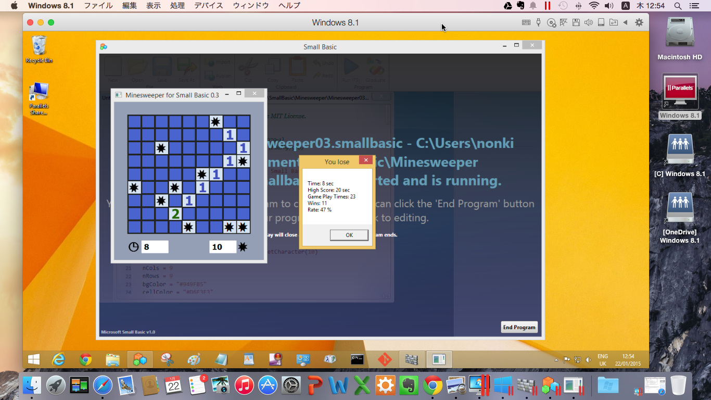Collapse the VM status icons with the arrow

625,22
